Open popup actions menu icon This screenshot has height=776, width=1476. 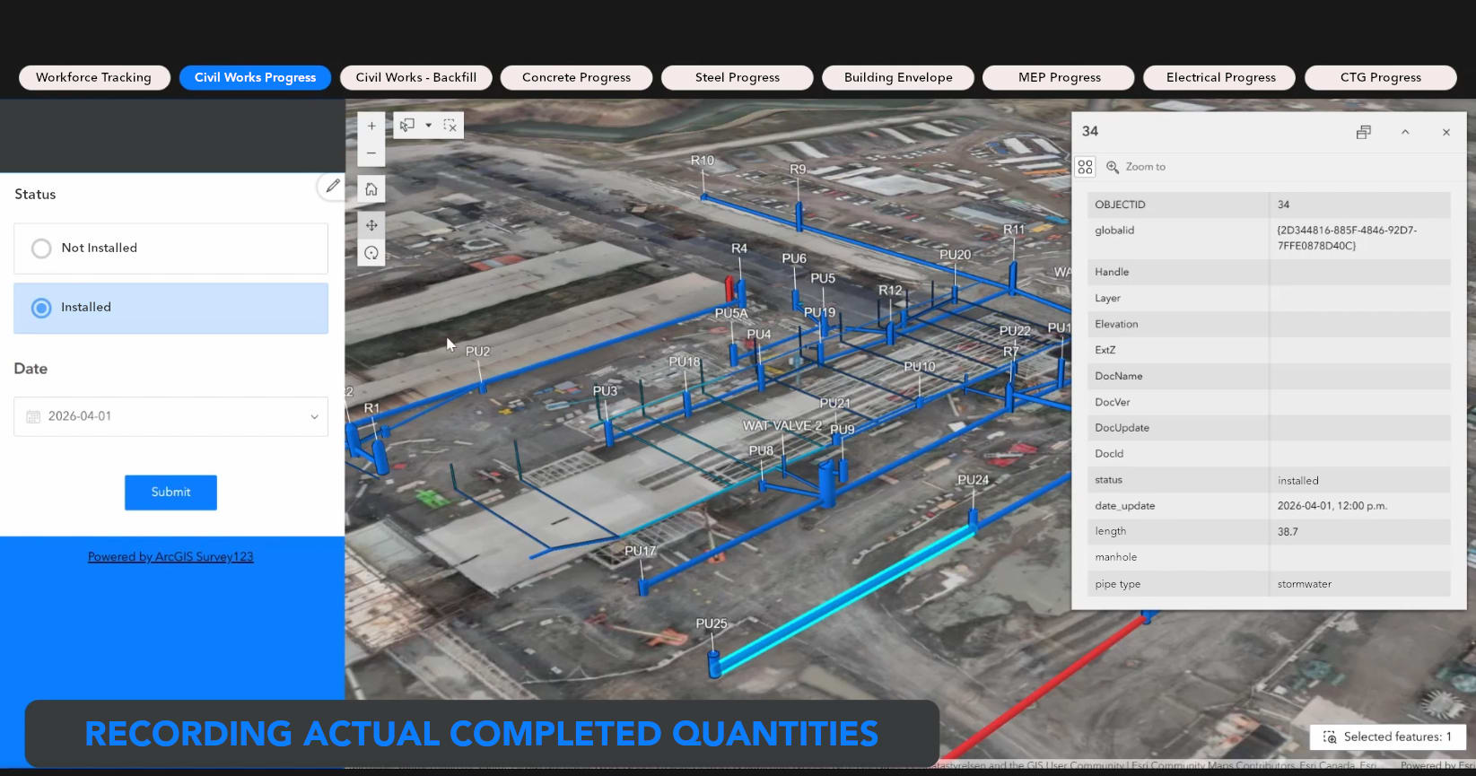1086,167
